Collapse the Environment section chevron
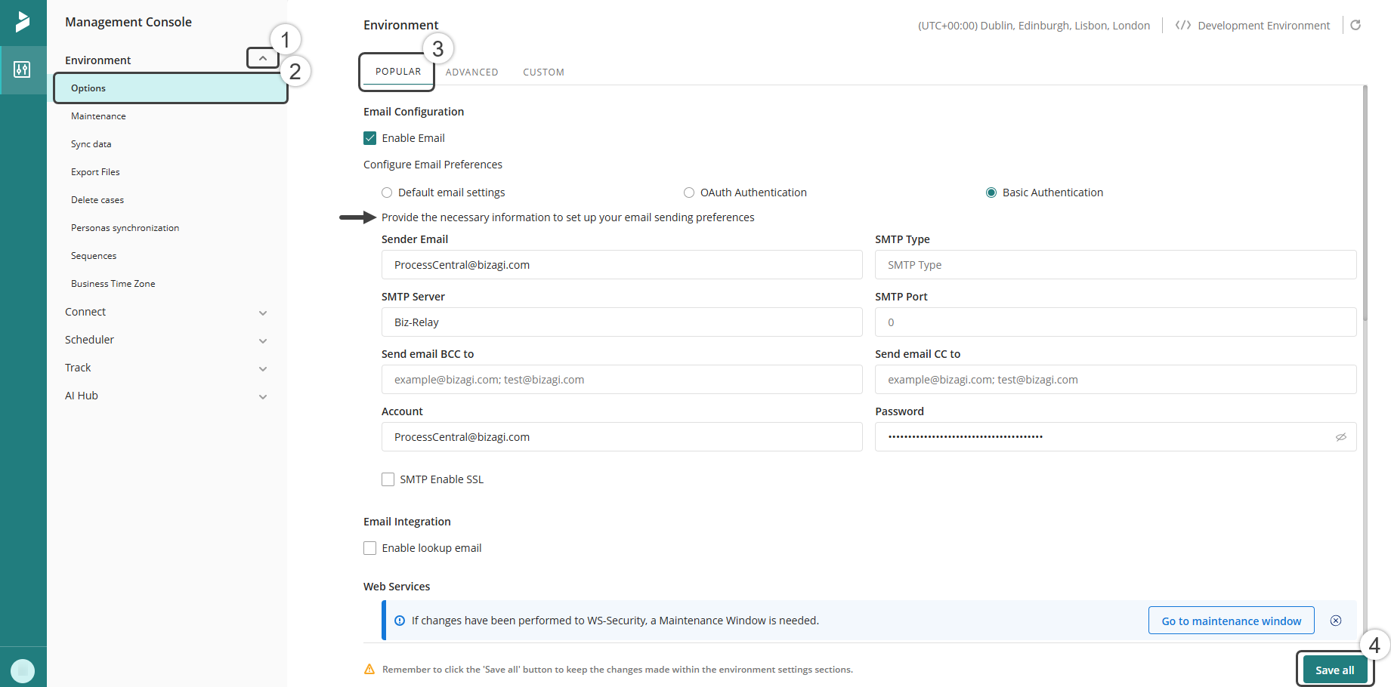The width and height of the screenshot is (1391, 687). click(262, 58)
